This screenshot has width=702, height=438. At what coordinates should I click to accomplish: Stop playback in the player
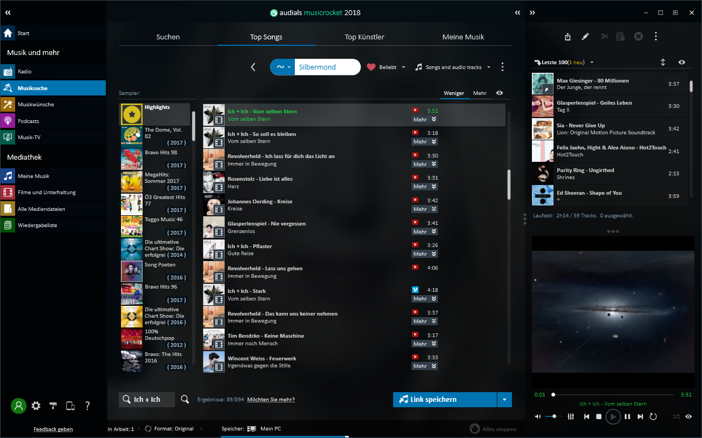[599, 416]
